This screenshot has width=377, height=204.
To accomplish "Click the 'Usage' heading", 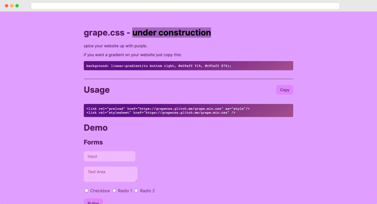I will tap(97, 90).
